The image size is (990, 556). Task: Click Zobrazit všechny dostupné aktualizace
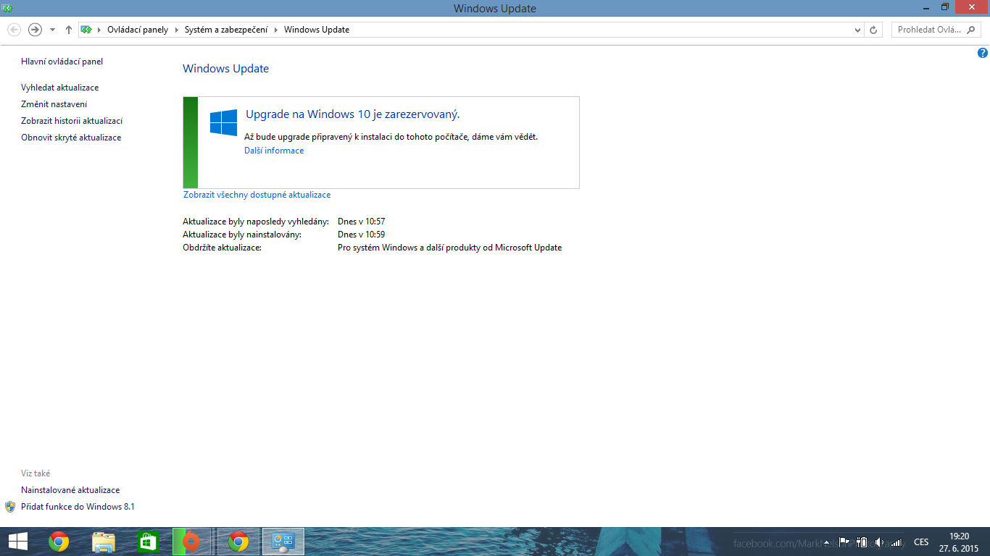pos(257,195)
